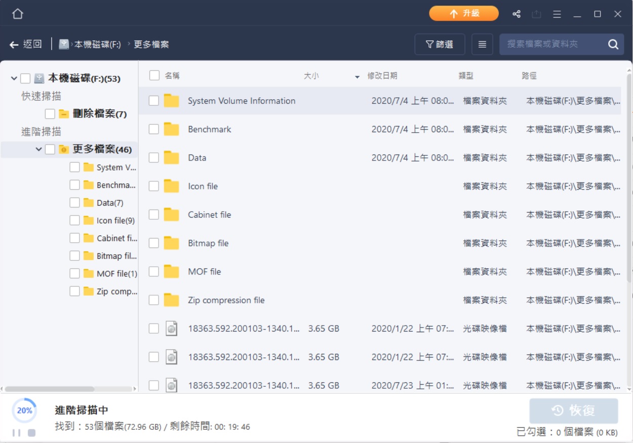Open the hamburger menu in the title bar
The width and height of the screenshot is (633, 443).
pyautogui.click(x=557, y=14)
